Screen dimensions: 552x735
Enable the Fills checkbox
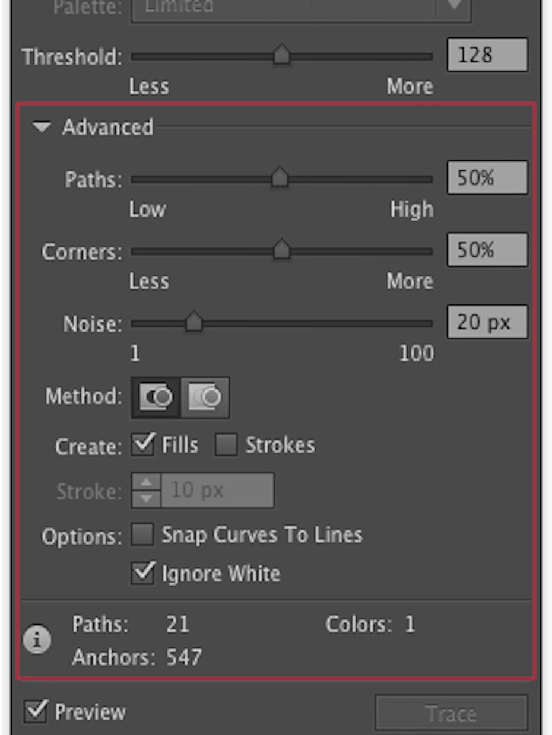coord(142,445)
